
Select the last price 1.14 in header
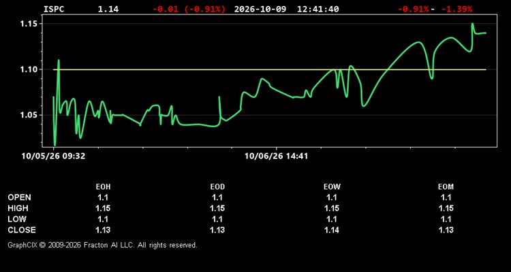108,9
